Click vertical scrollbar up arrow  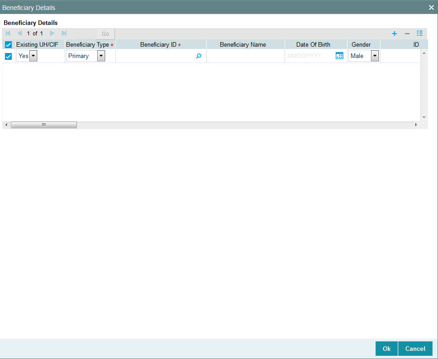[424, 53]
